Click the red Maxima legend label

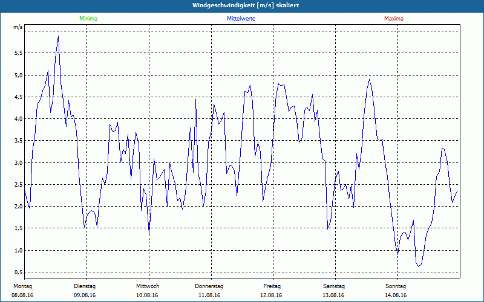pyautogui.click(x=394, y=19)
